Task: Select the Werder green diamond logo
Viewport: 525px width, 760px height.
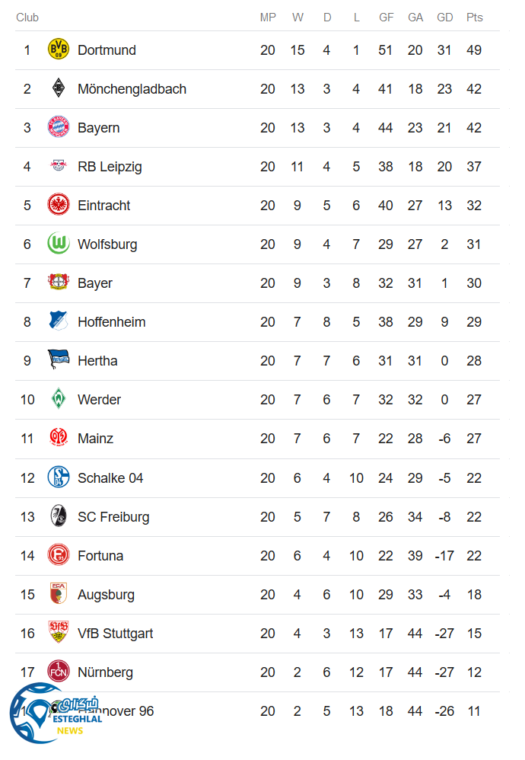Action: pyautogui.click(x=59, y=400)
